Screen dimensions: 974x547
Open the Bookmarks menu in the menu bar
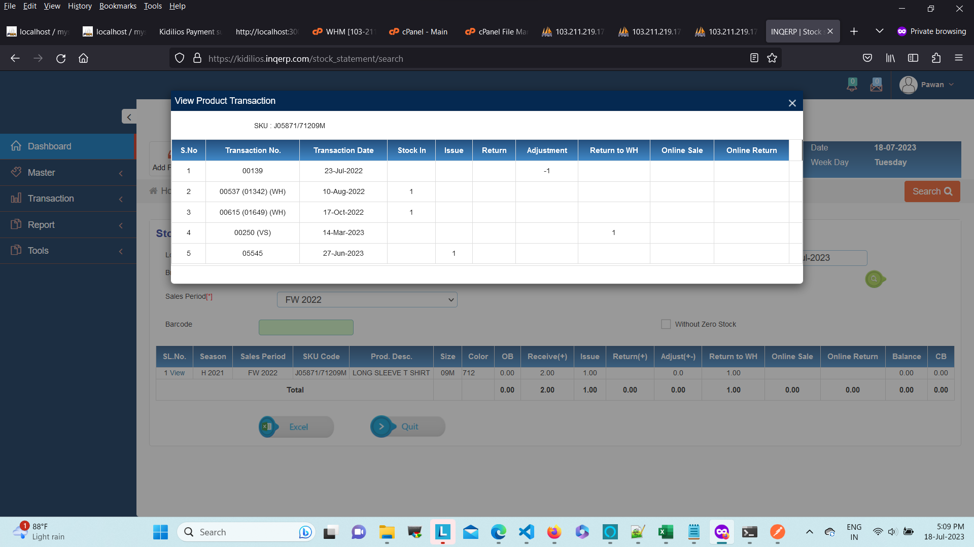pyautogui.click(x=118, y=6)
